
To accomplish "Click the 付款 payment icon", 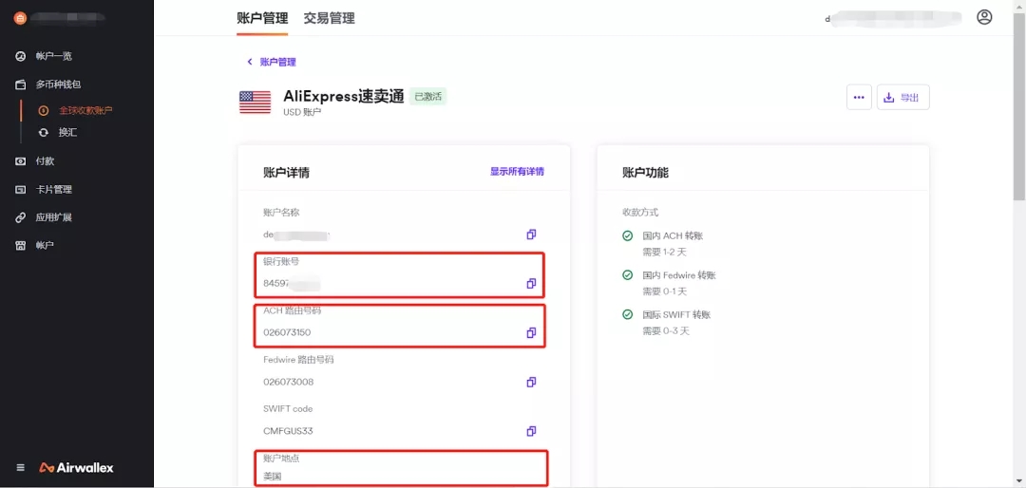I will pos(20,160).
